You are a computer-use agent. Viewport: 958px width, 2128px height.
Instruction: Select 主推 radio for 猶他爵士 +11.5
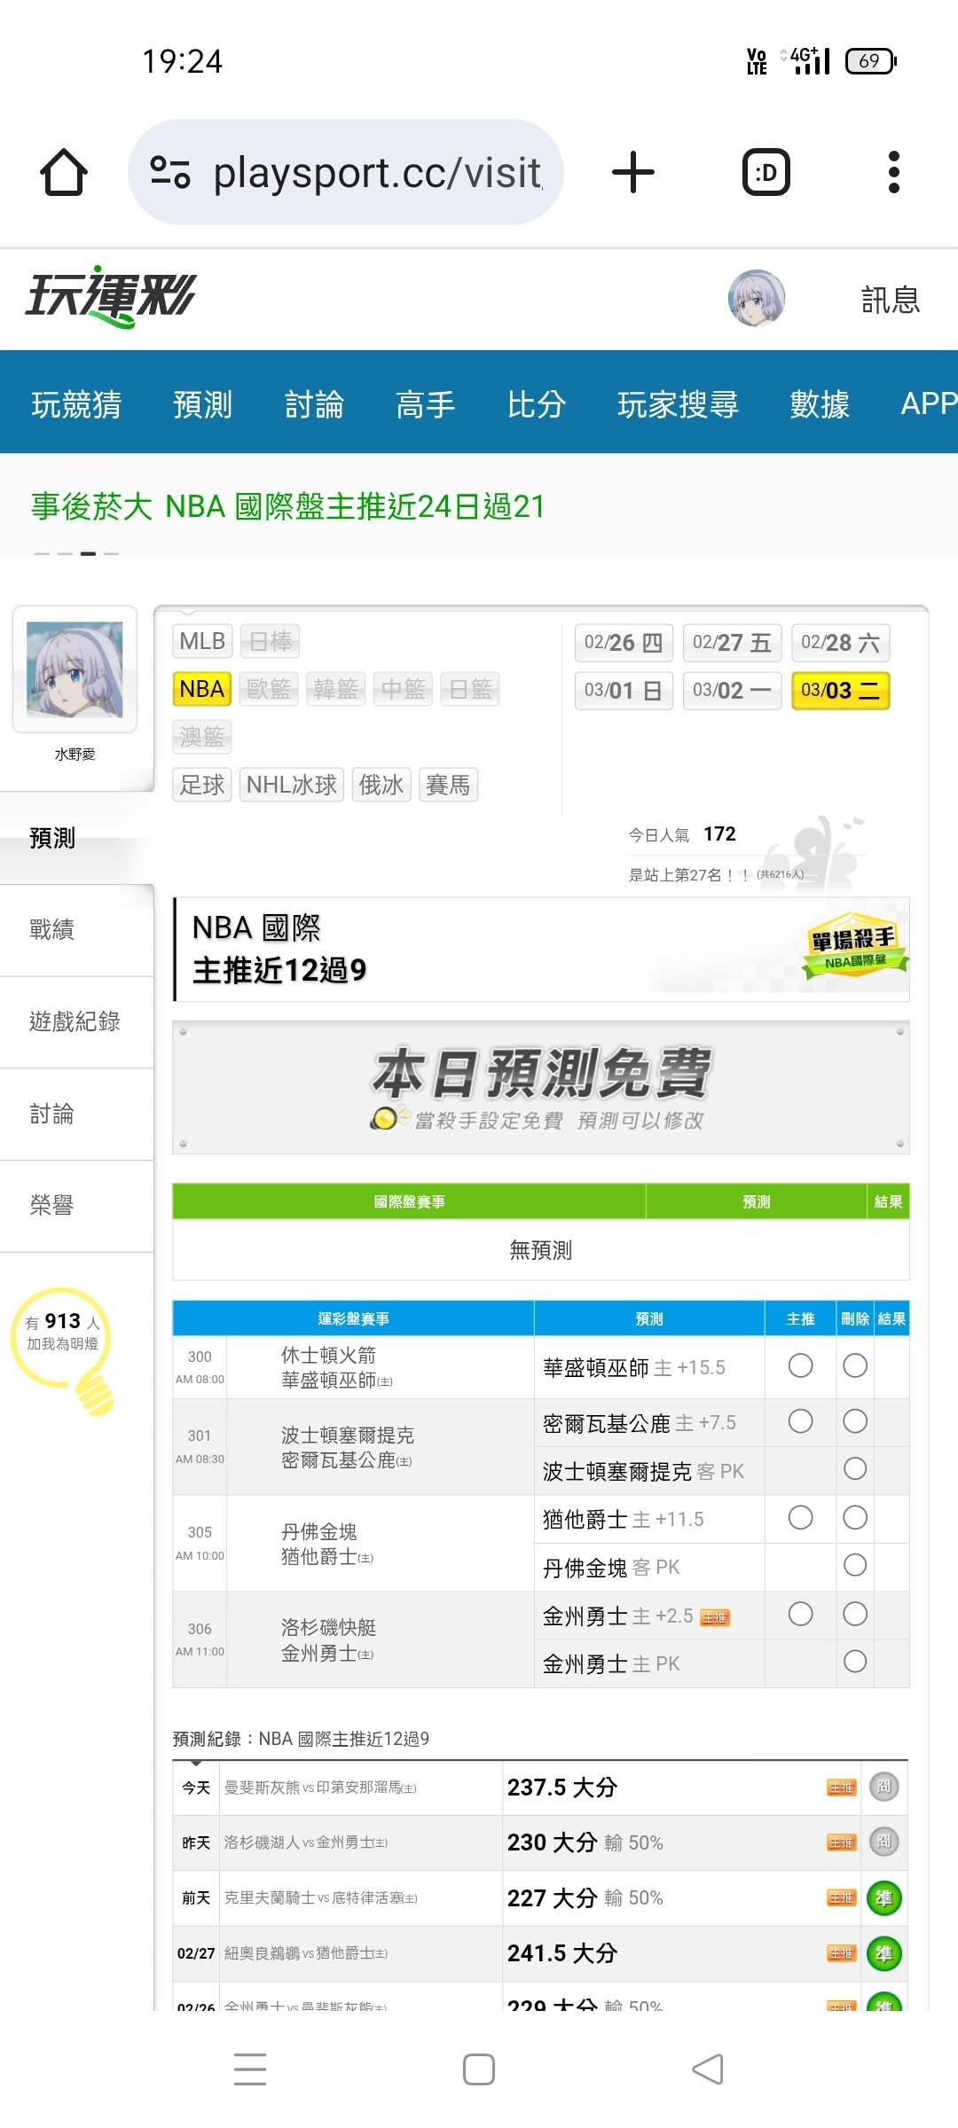[800, 1518]
